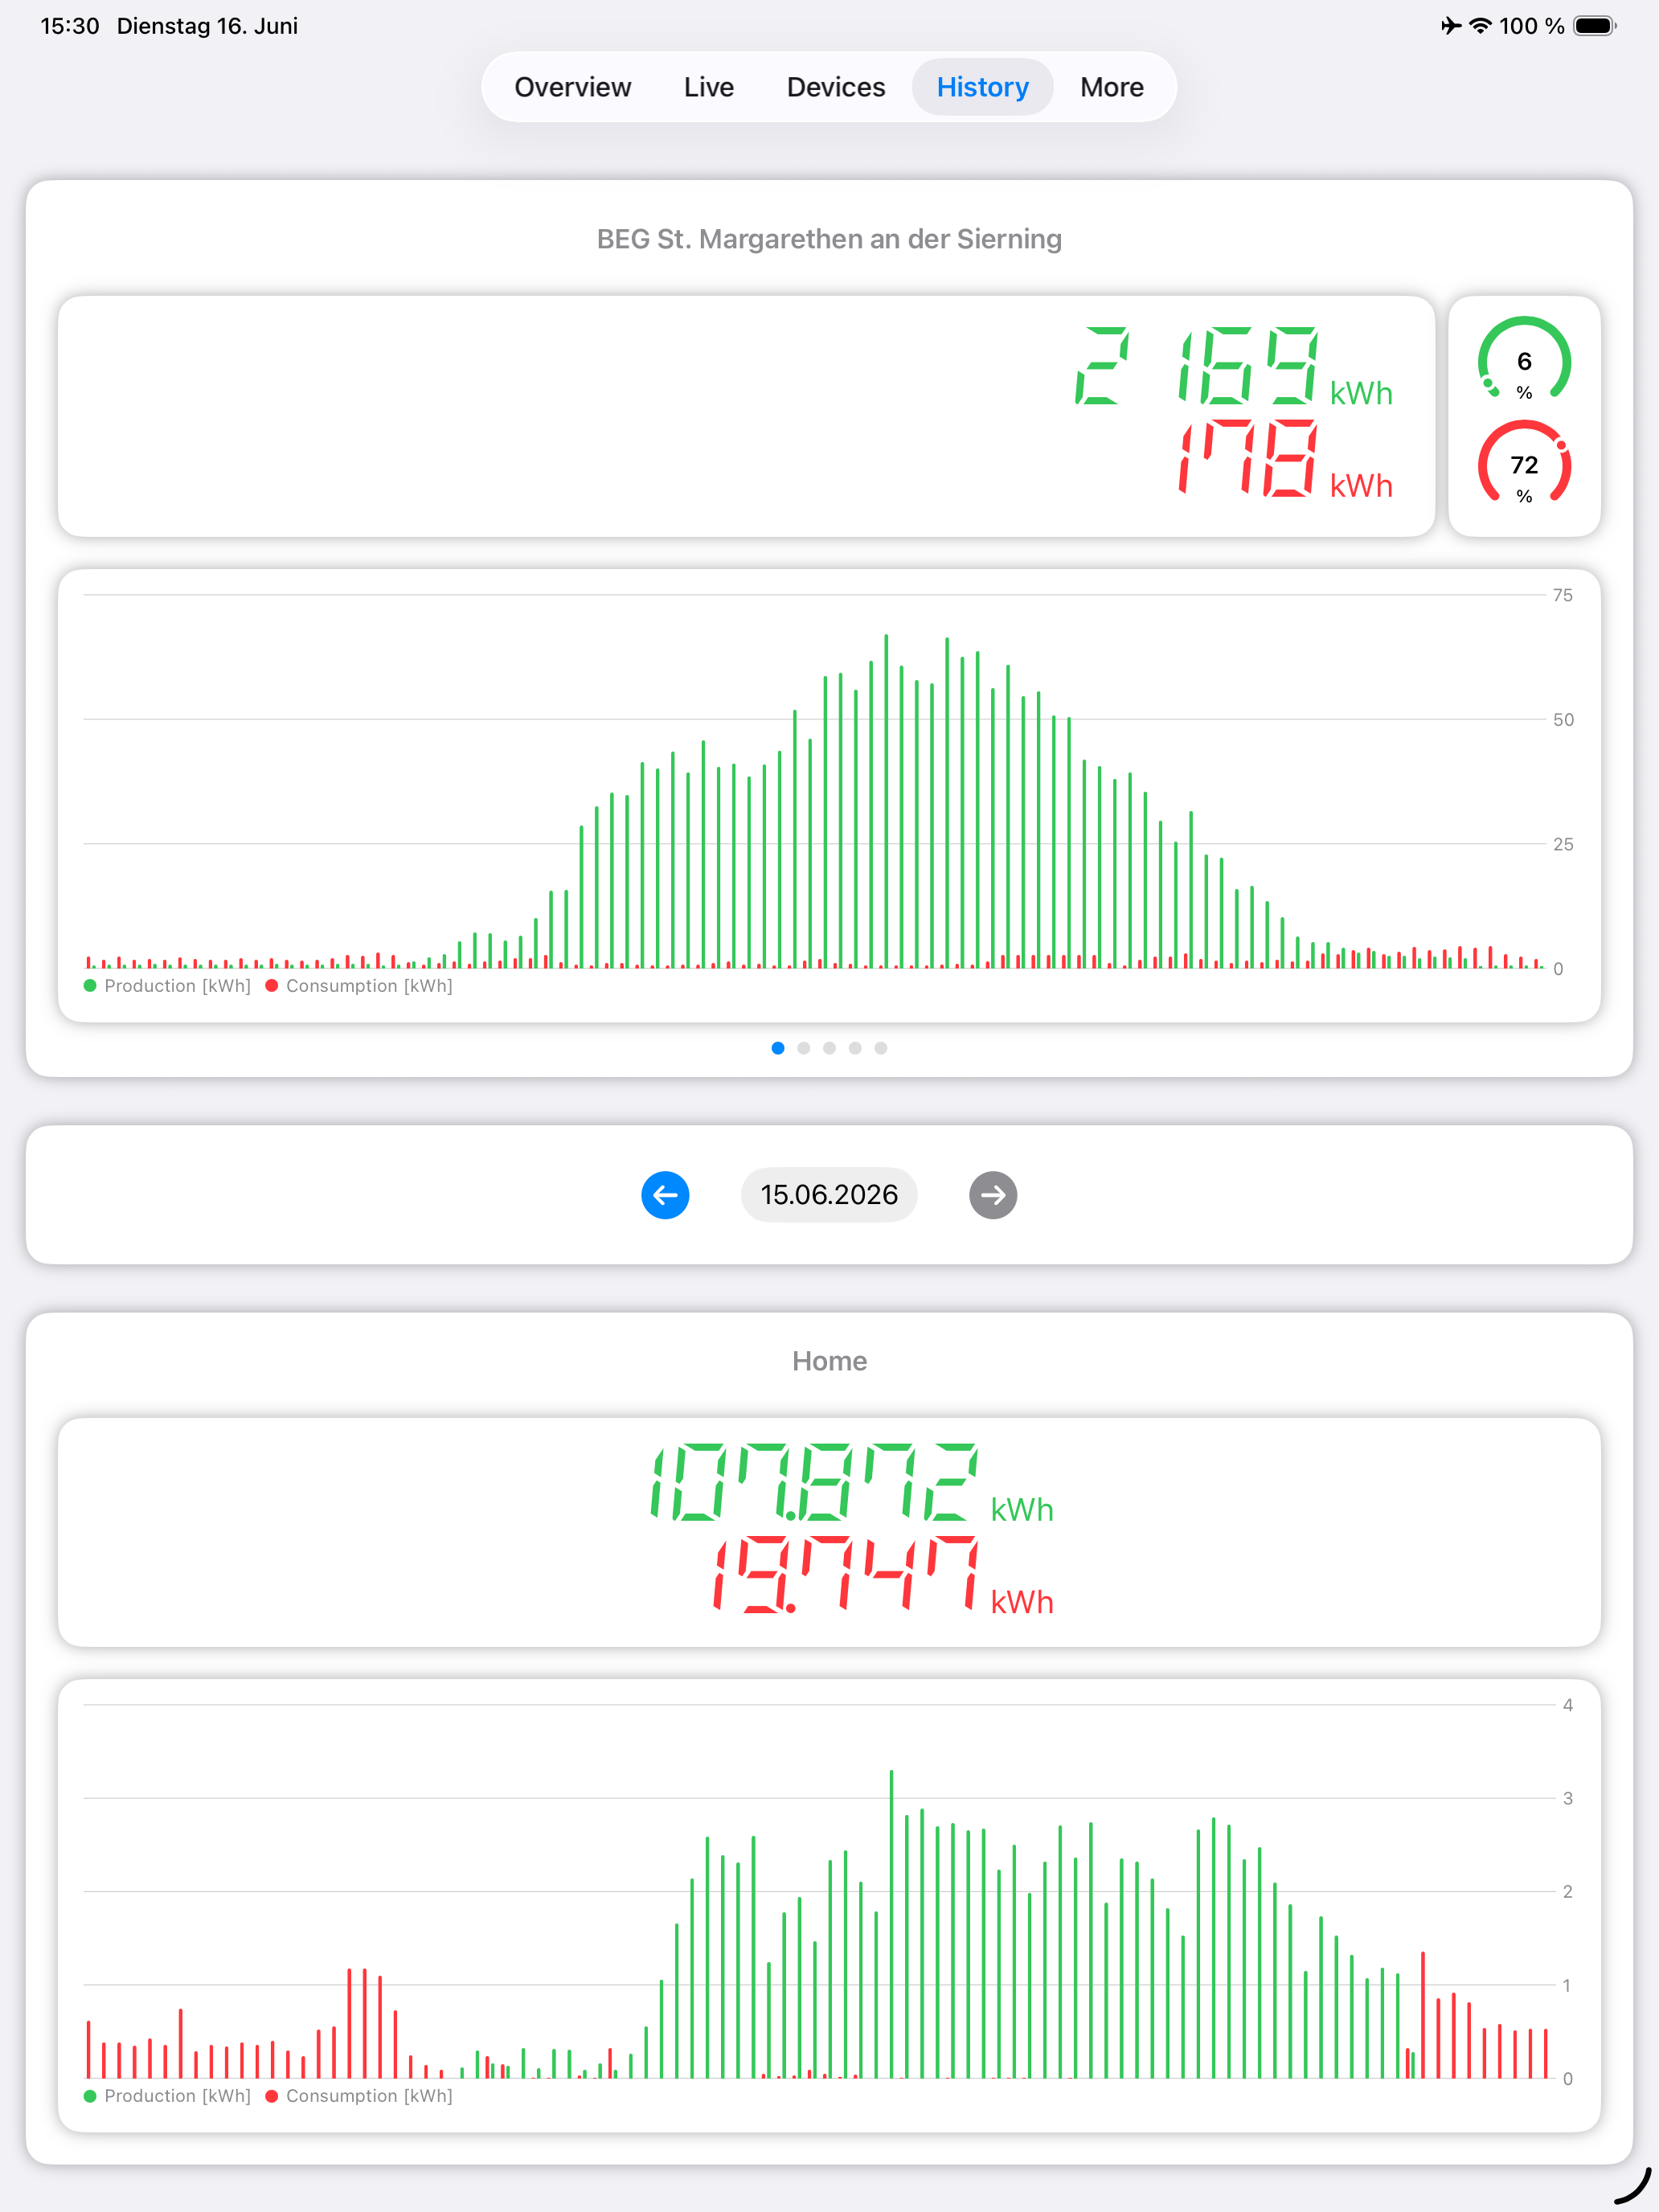This screenshot has width=1659, height=2212.
Task: Toggle Production legend in community chart
Action: pos(168,986)
